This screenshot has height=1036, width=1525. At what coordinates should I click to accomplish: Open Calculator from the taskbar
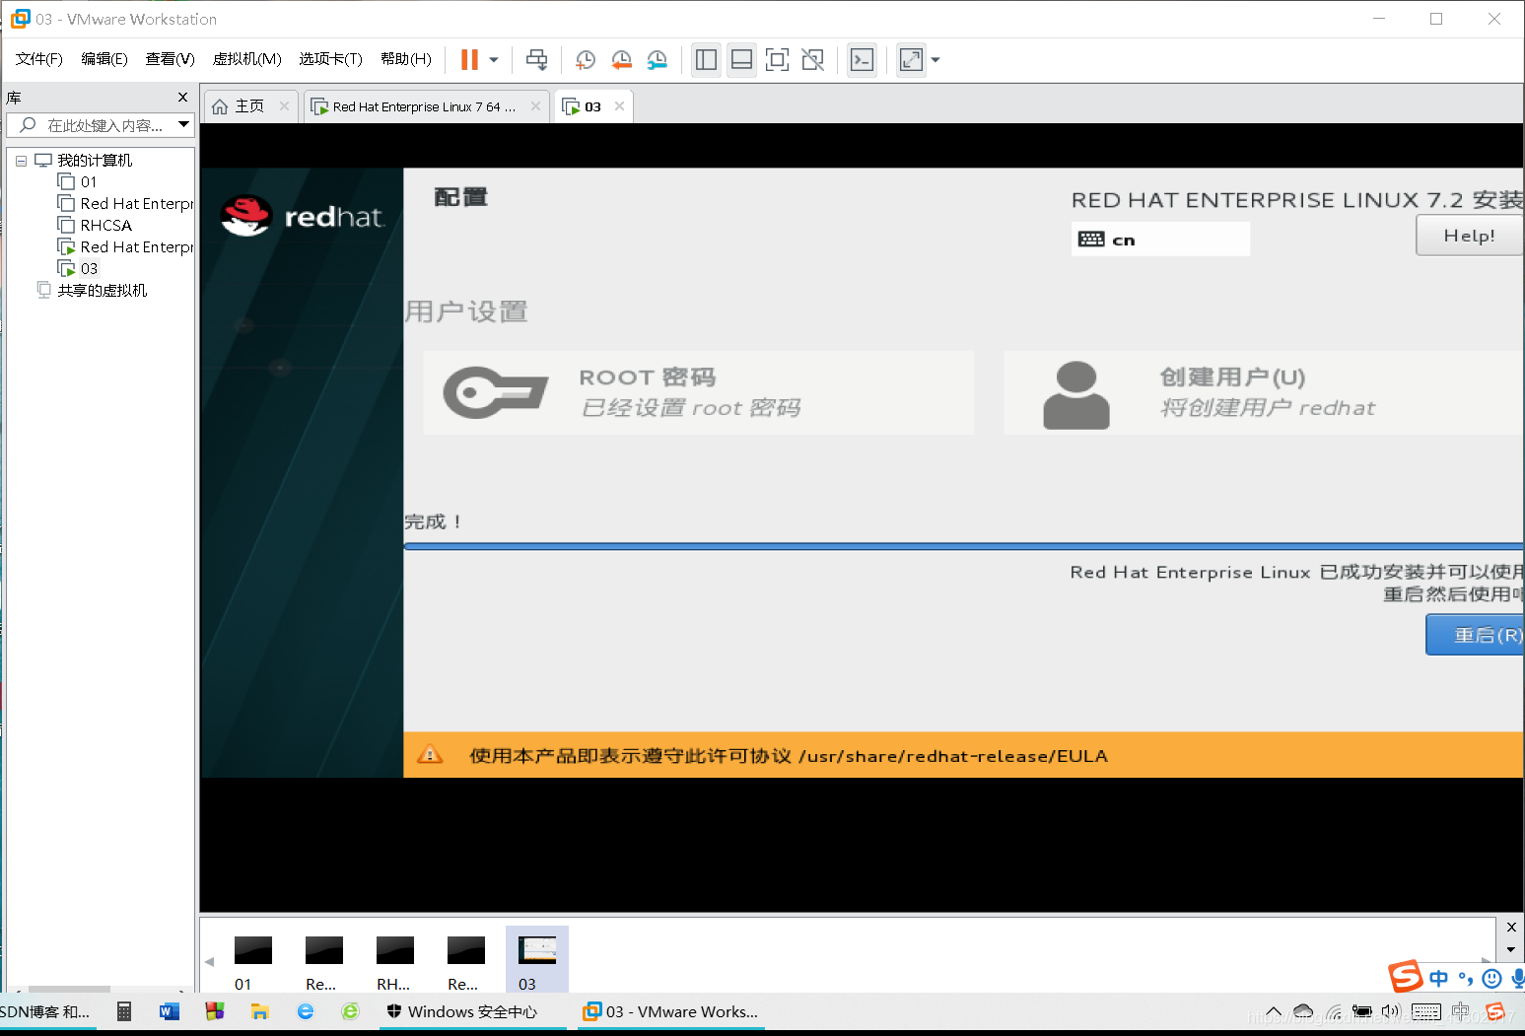pos(124,1011)
